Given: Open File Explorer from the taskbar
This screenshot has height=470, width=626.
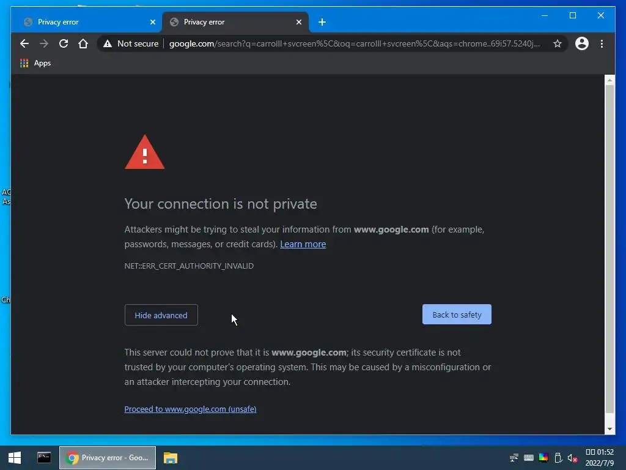Looking at the screenshot, I should click(x=171, y=458).
